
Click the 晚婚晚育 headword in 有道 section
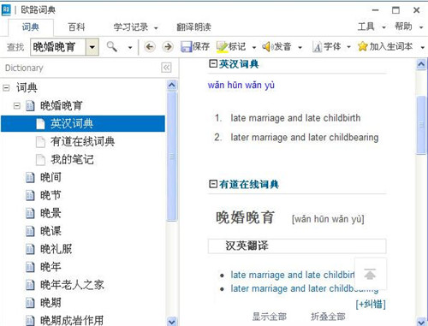point(245,217)
